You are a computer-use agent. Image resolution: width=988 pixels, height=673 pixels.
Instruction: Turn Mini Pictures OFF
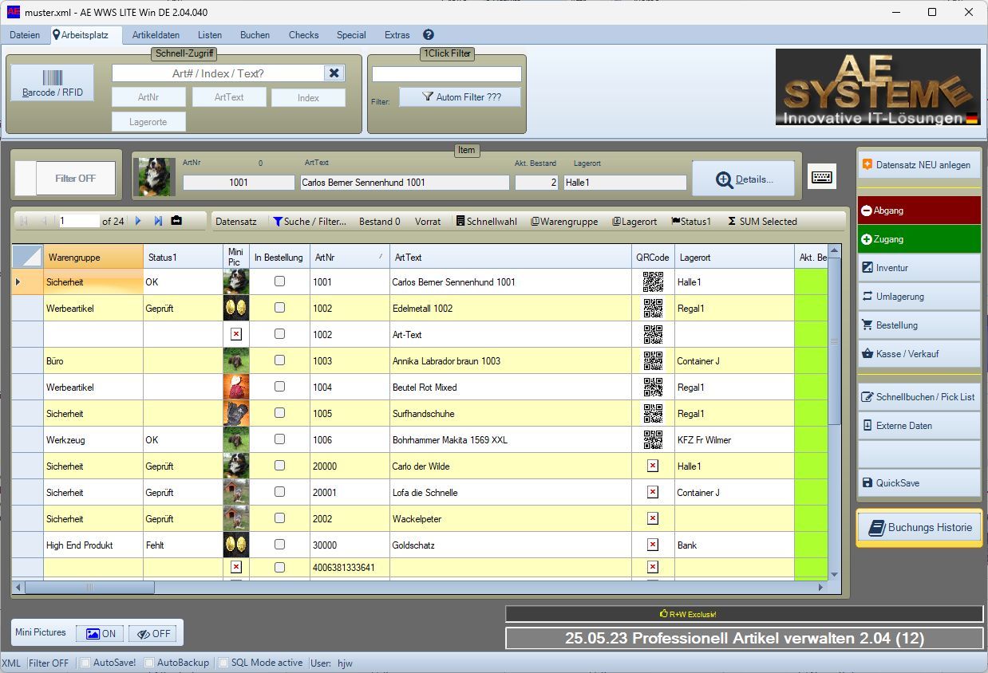[152, 633]
